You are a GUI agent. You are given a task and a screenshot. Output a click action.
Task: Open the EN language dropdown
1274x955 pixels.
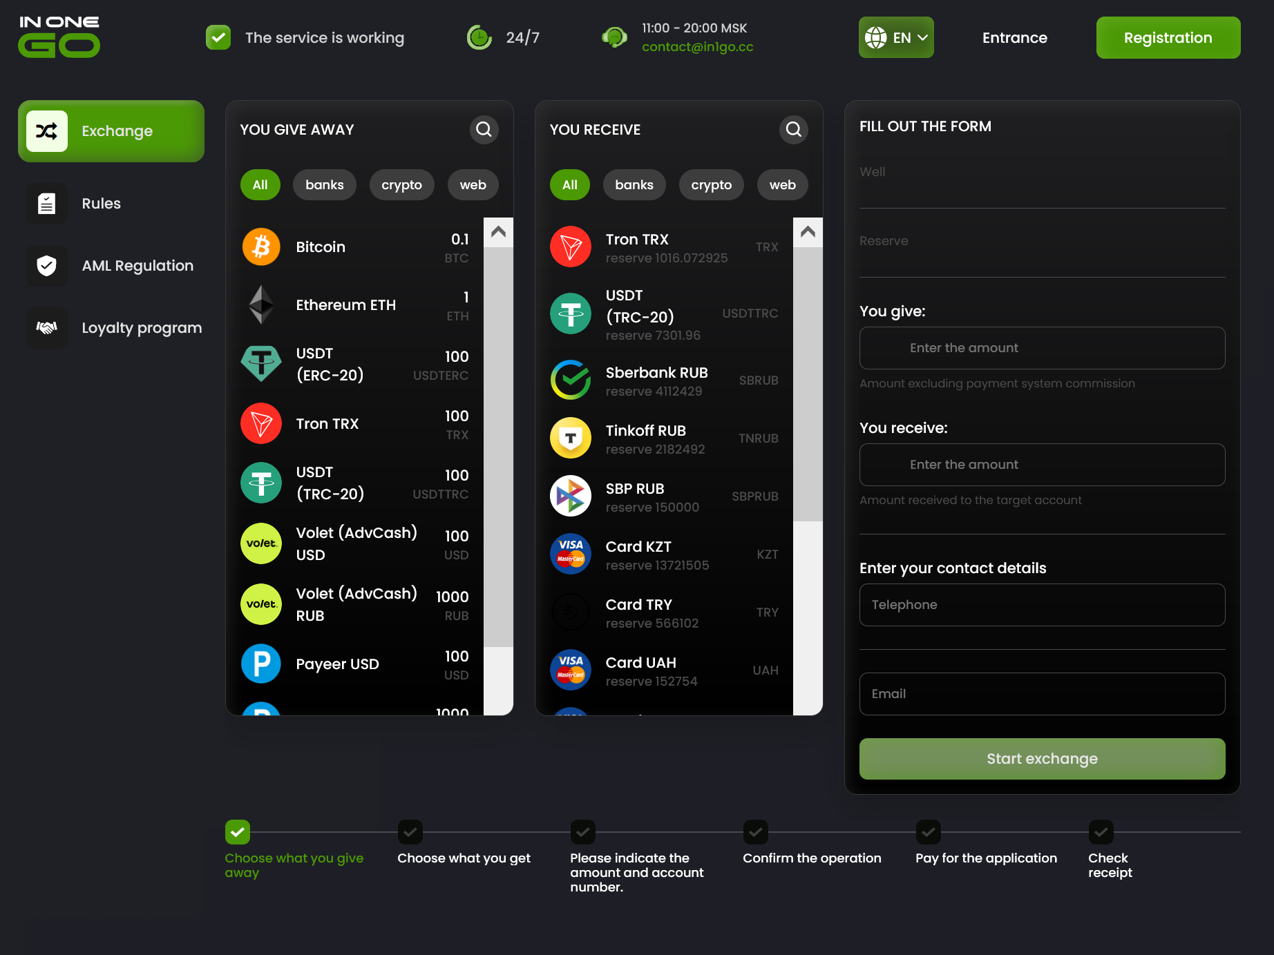click(896, 38)
